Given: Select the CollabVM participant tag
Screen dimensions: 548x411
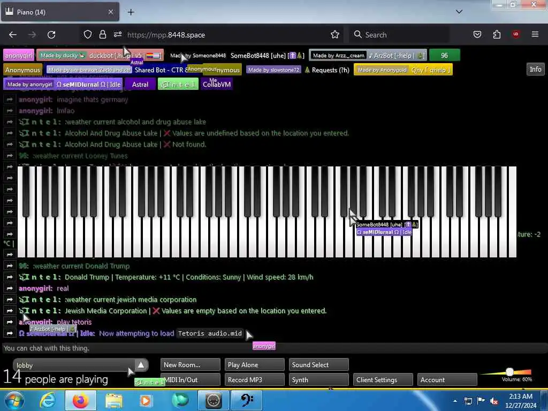Looking at the screenshot, I should 217,84.
